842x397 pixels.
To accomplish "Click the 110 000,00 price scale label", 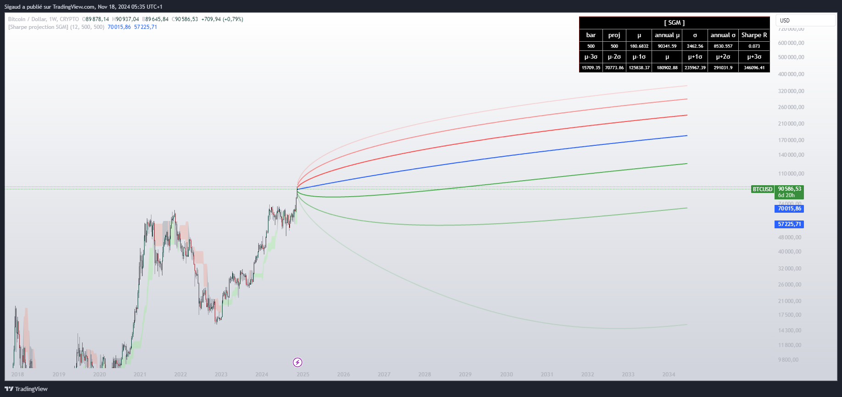I will pos(791,174).
